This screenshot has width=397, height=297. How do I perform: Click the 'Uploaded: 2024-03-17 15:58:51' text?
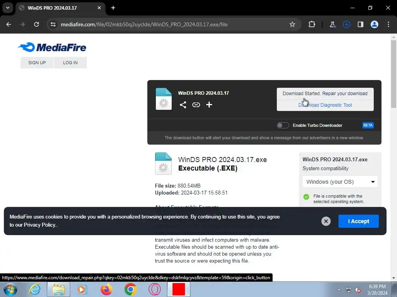point(191,193)
